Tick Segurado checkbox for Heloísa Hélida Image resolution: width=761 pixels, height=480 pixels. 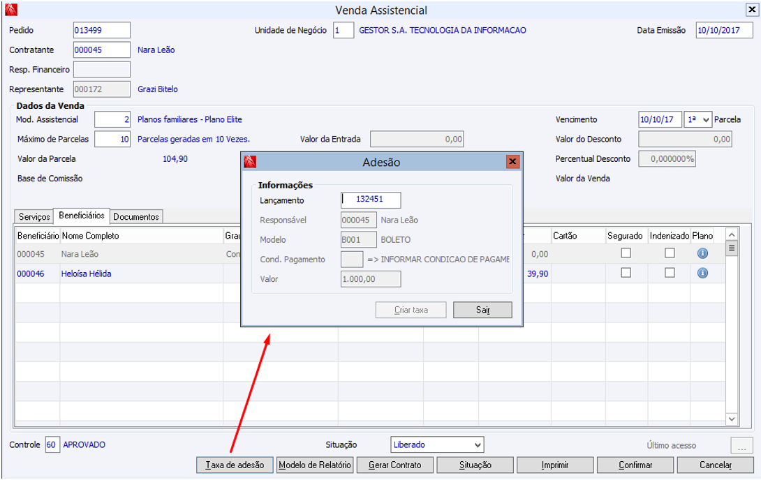pos(626,273)
